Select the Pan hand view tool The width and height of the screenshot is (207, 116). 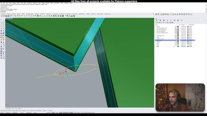pos(22,16)
